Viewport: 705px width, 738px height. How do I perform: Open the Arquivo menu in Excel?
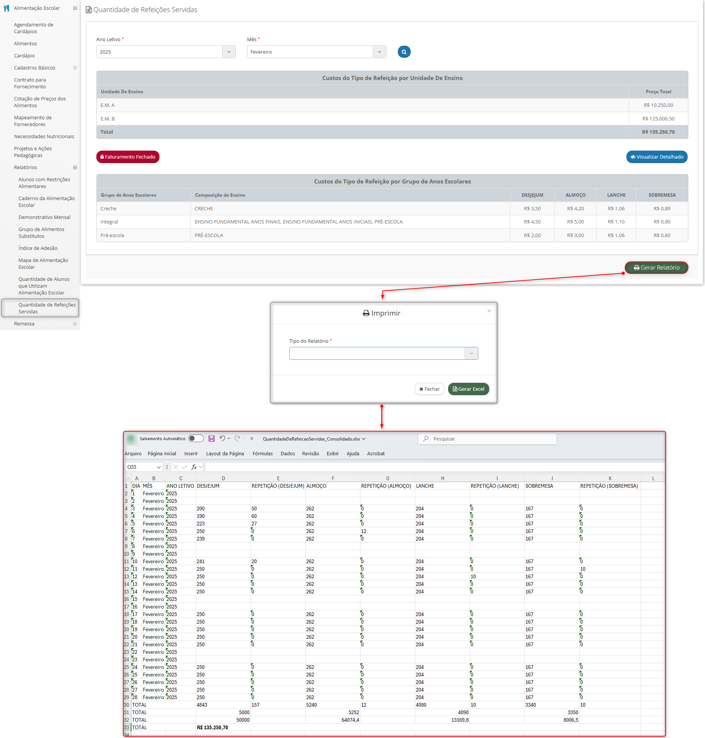click(133, 453)
